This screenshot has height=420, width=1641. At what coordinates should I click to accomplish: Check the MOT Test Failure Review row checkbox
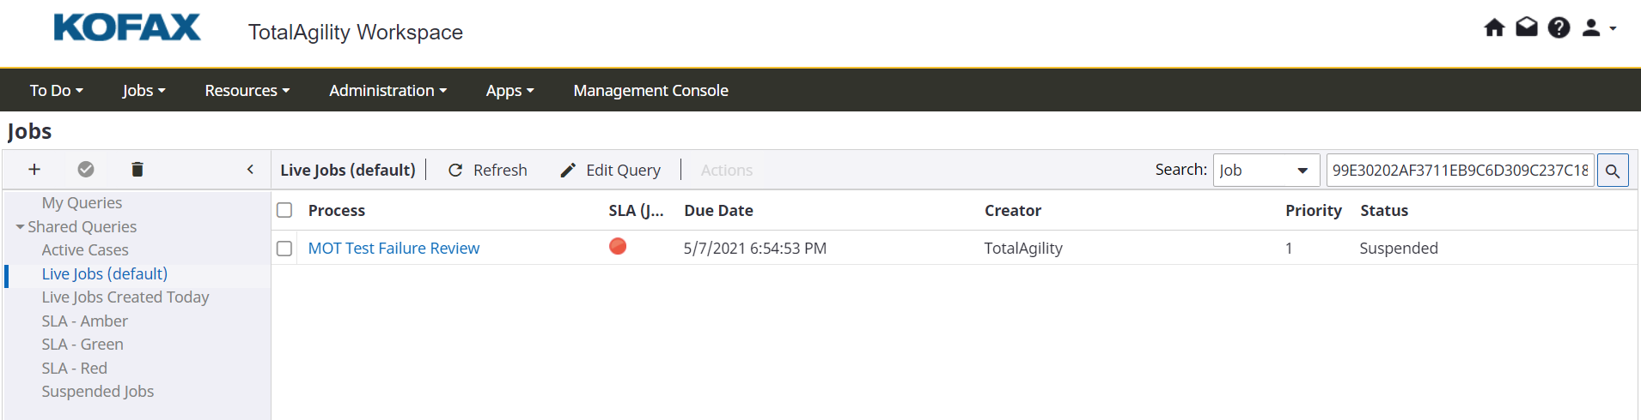pyautogui.click(x=284, y=249)
